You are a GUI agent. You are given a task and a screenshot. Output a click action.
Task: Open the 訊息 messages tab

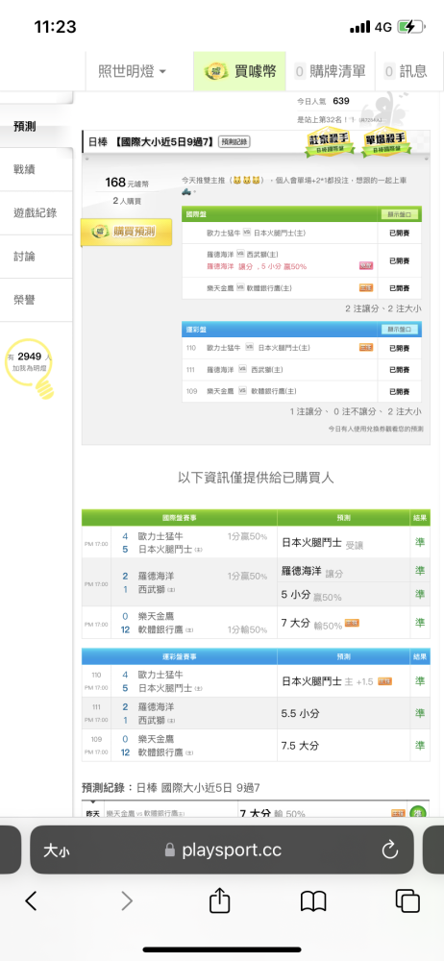(406, 71)
